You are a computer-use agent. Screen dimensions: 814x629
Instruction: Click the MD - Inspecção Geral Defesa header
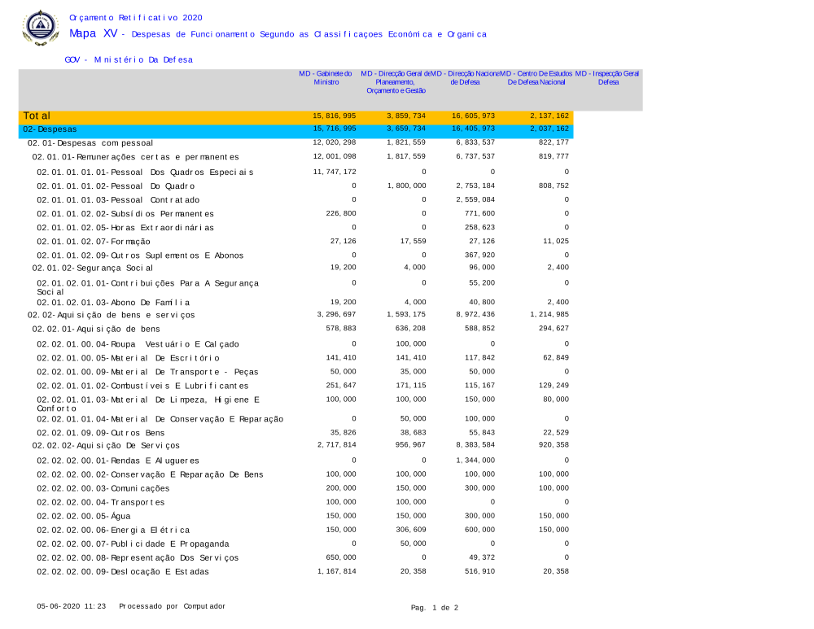pyautogui.click(x=607, y=78)
